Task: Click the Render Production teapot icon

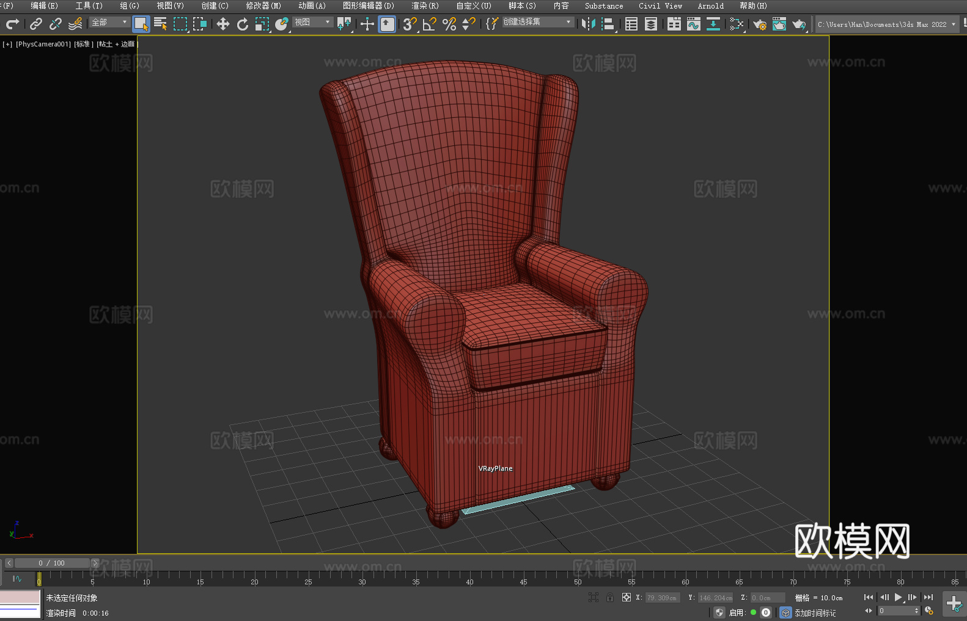Action: 799,24
